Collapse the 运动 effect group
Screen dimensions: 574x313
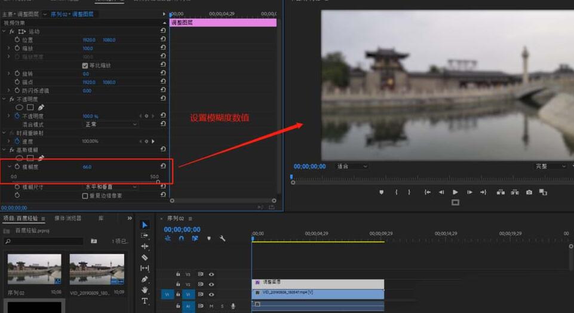coord(4,32)
